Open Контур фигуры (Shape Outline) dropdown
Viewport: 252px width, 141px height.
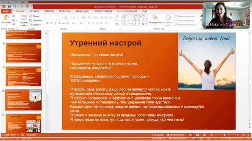click(x=185, y=20)
